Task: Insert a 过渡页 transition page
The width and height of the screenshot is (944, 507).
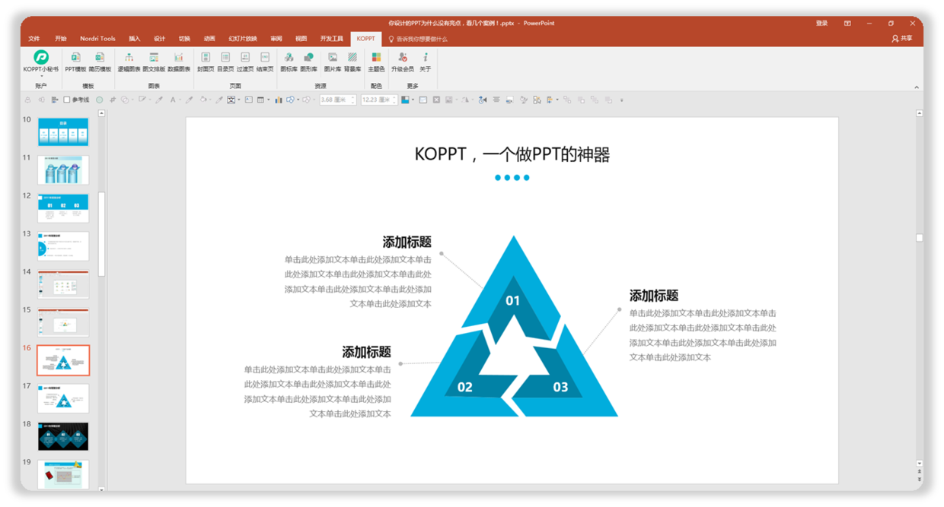Action: pos(245,62)
